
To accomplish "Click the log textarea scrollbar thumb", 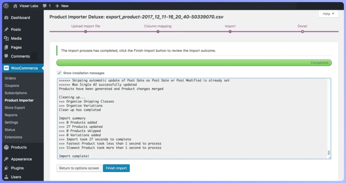I will pyautogui.click(x=328, y=153).
